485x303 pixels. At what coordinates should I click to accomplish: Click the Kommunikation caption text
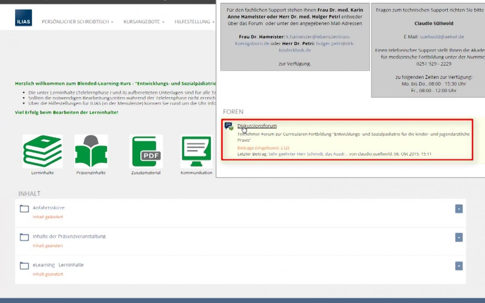point(196,173)
